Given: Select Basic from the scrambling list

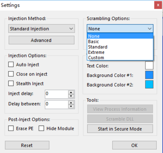Looking at the screenshot, I should click(120, 41).
